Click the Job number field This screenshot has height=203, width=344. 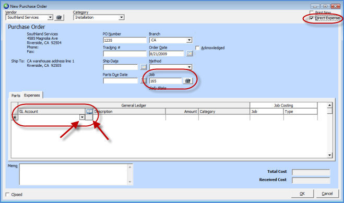point(165,81)
